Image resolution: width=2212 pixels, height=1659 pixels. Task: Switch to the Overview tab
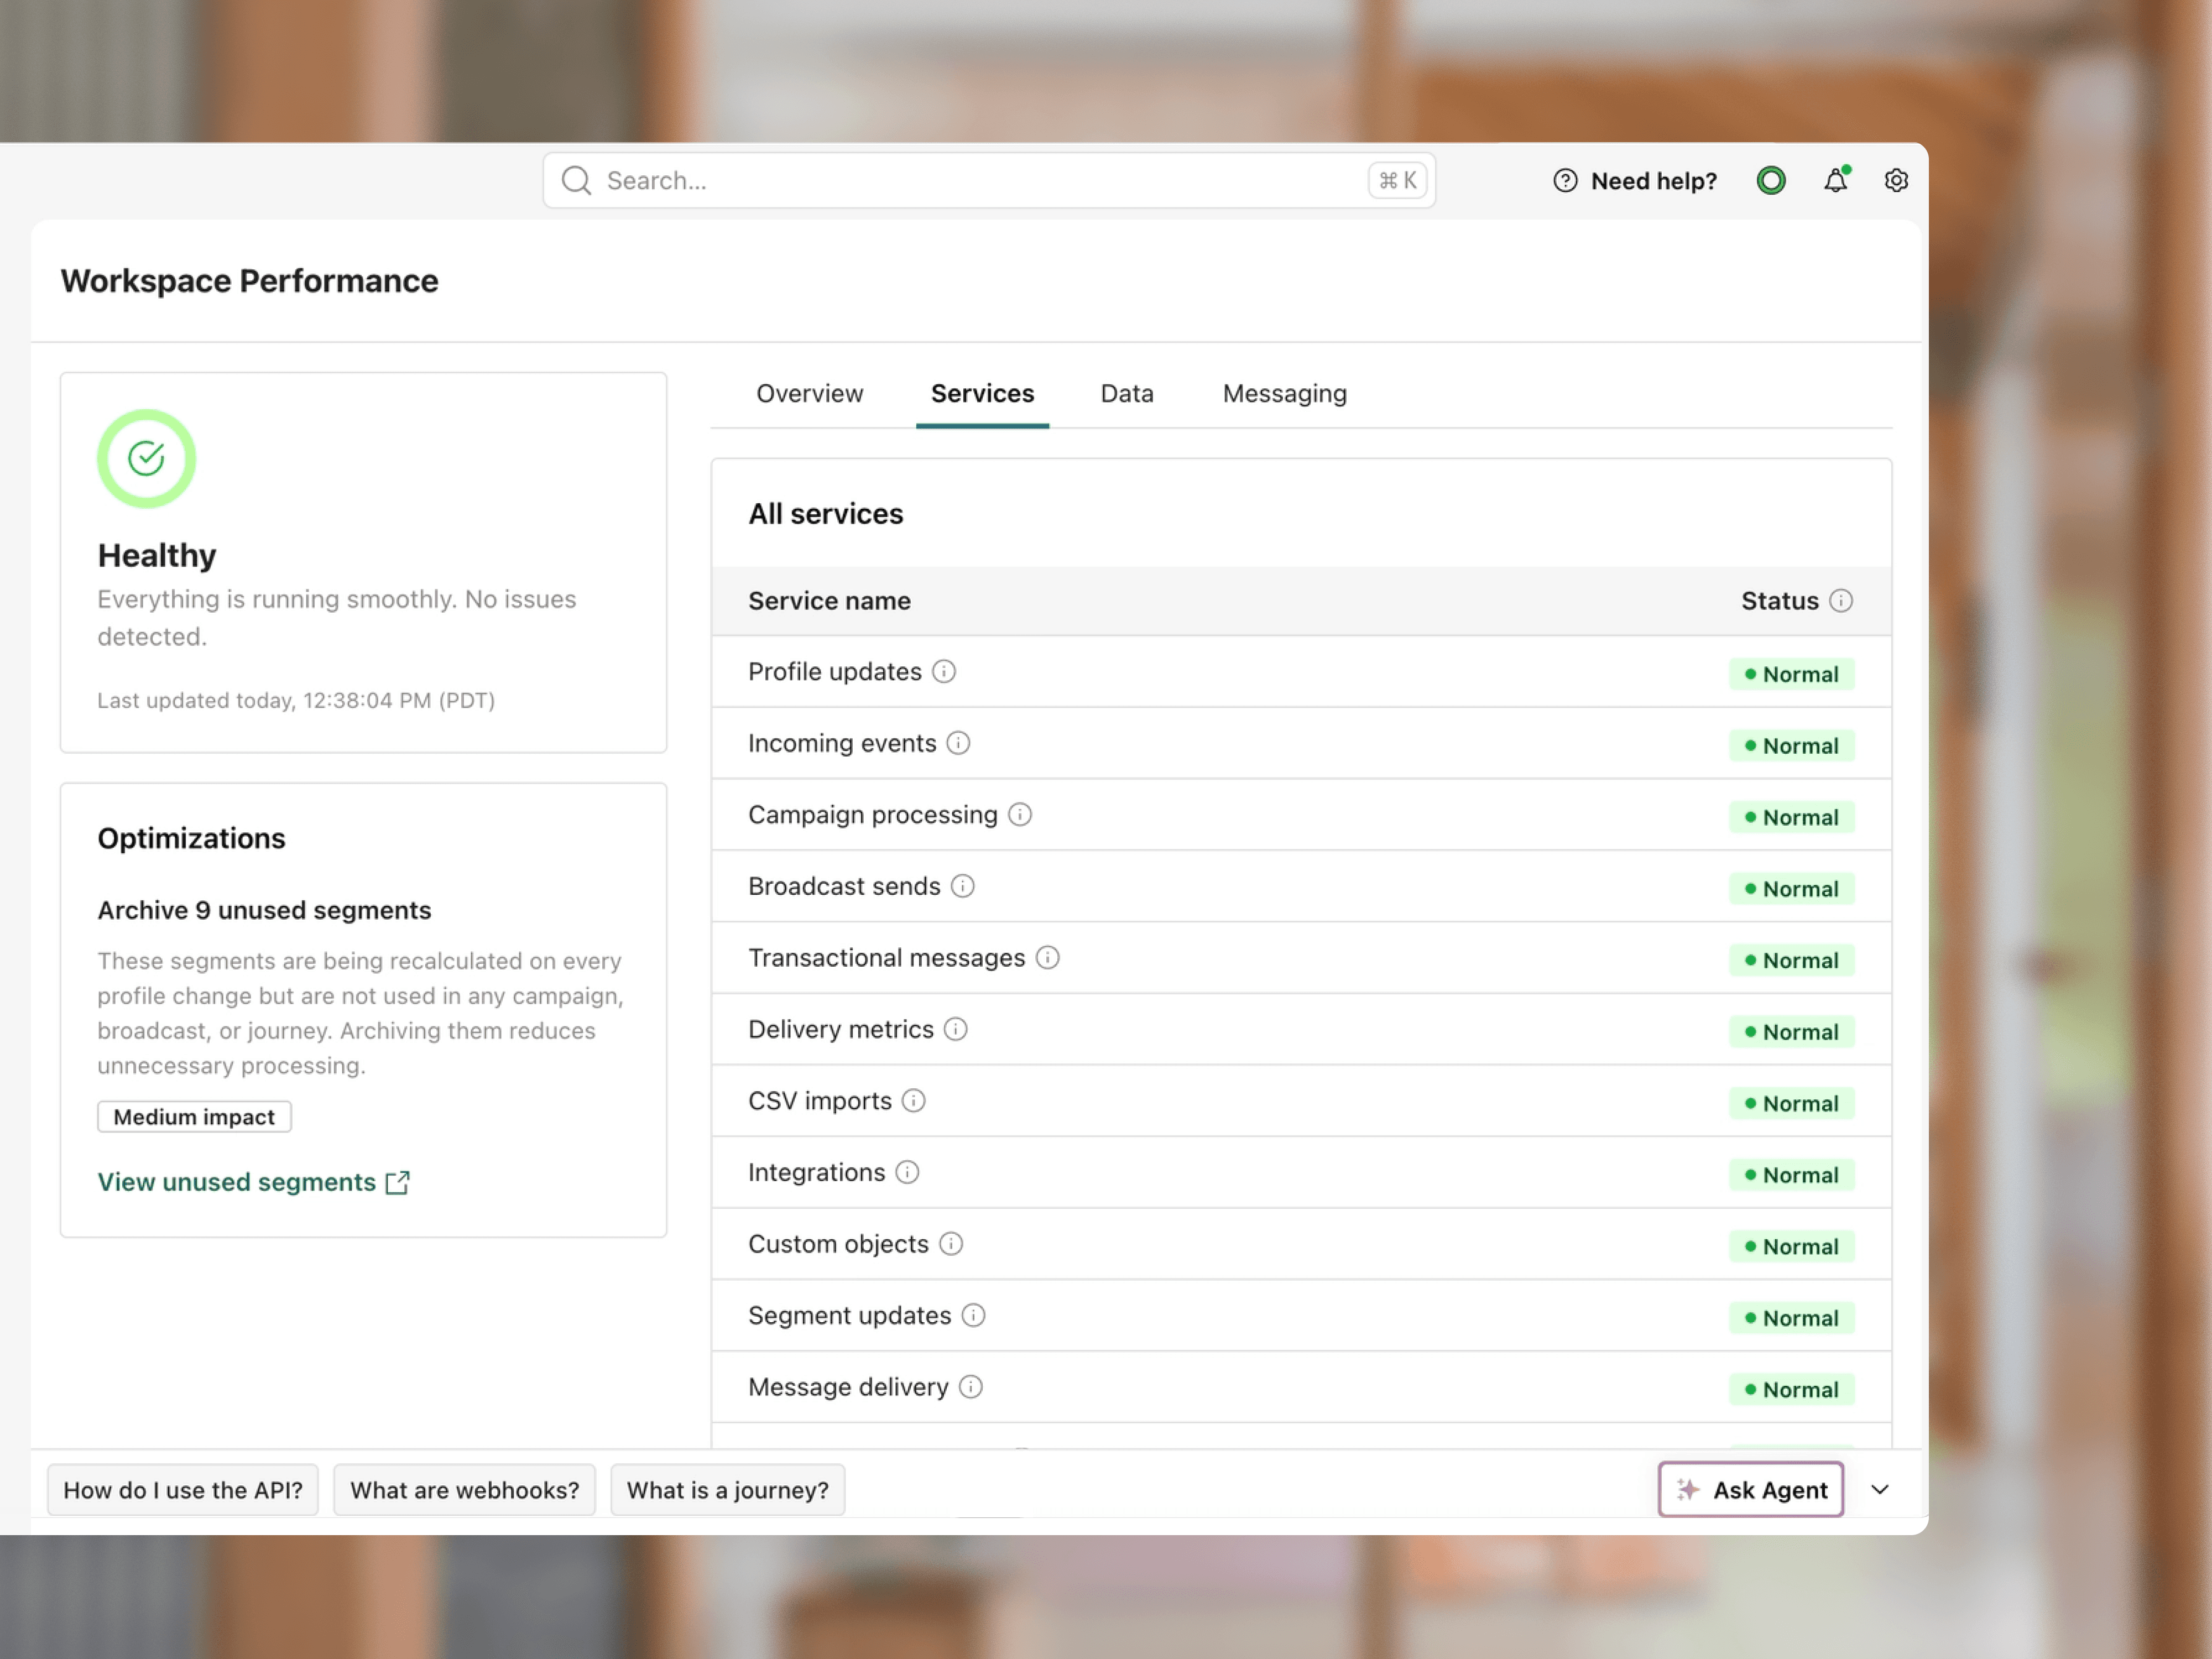click(x=809, y=394)
